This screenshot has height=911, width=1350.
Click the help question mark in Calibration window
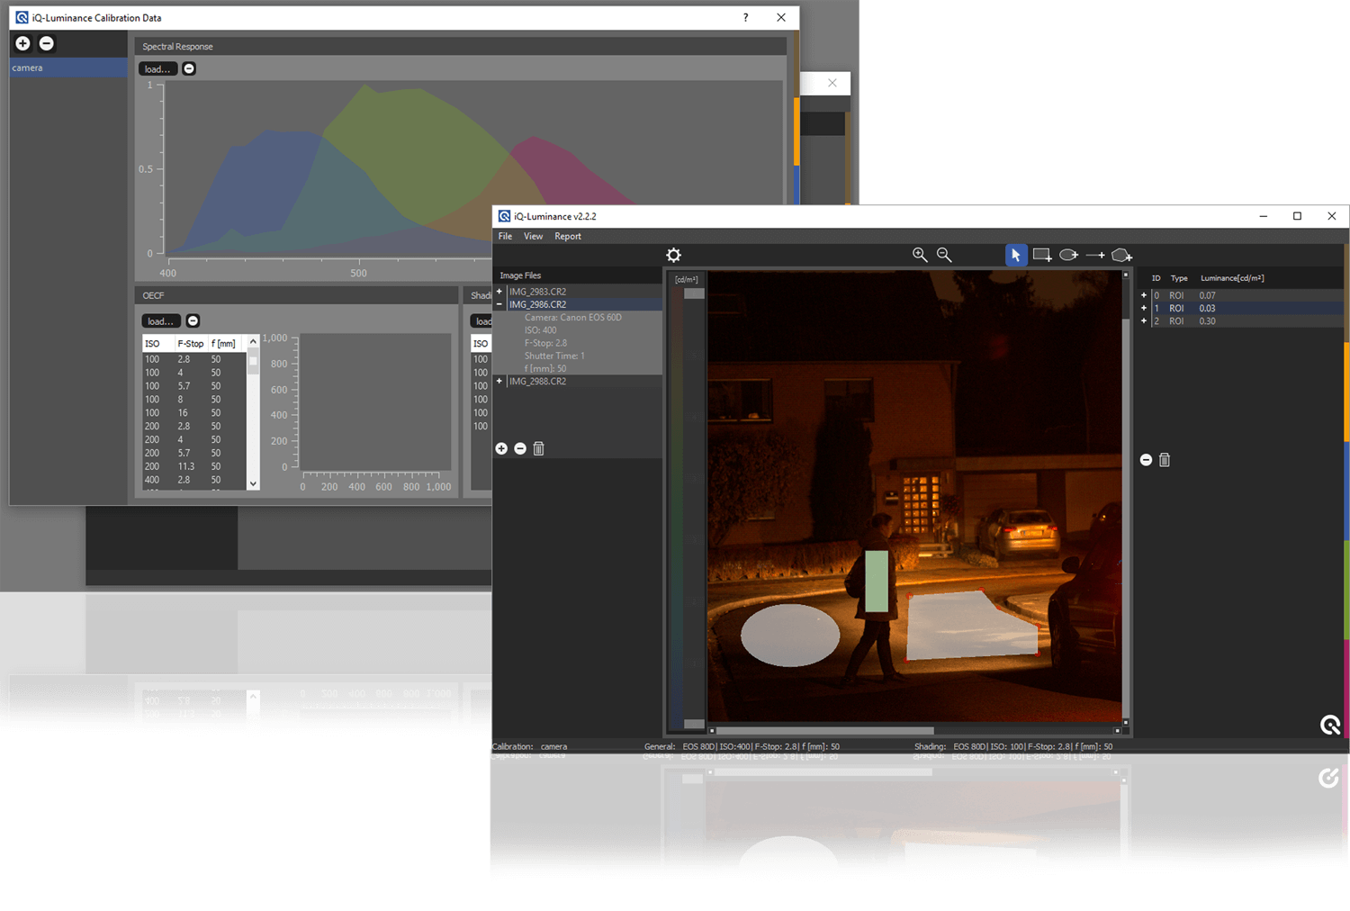click(x=745, y=17)
